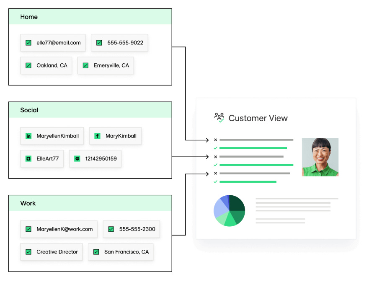Select the Social section header
Image resolution: width=369 pixels, height=290 pixels.
[x=90, y=110]
